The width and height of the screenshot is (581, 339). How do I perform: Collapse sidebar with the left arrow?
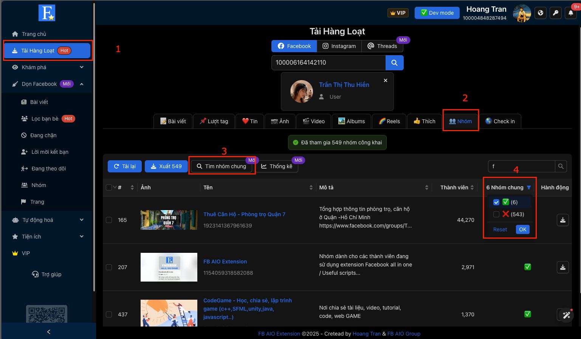pos(48,332)
